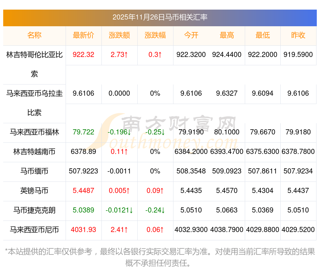Click the low value 5.0369

point(263,210)
